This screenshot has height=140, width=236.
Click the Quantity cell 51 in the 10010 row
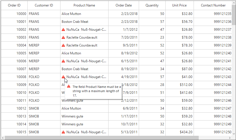[152, 93]
